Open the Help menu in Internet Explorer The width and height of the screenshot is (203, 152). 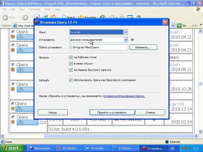pos(57,9)
